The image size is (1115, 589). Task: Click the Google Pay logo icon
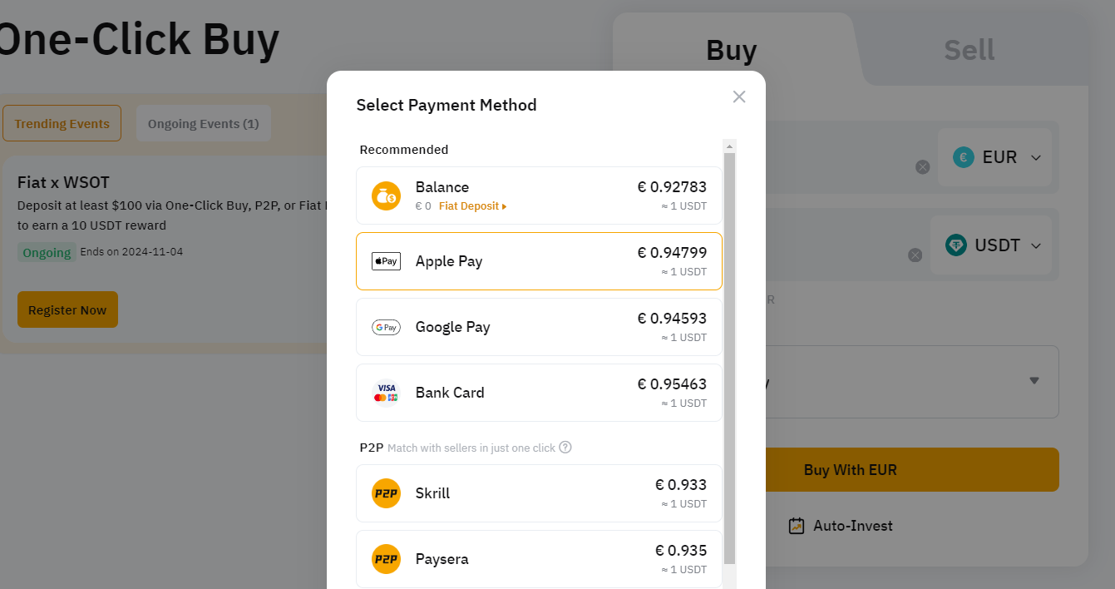386,327
